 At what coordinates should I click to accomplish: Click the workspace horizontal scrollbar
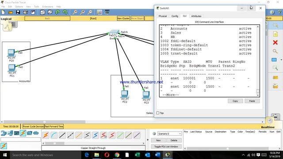[44, 122]
